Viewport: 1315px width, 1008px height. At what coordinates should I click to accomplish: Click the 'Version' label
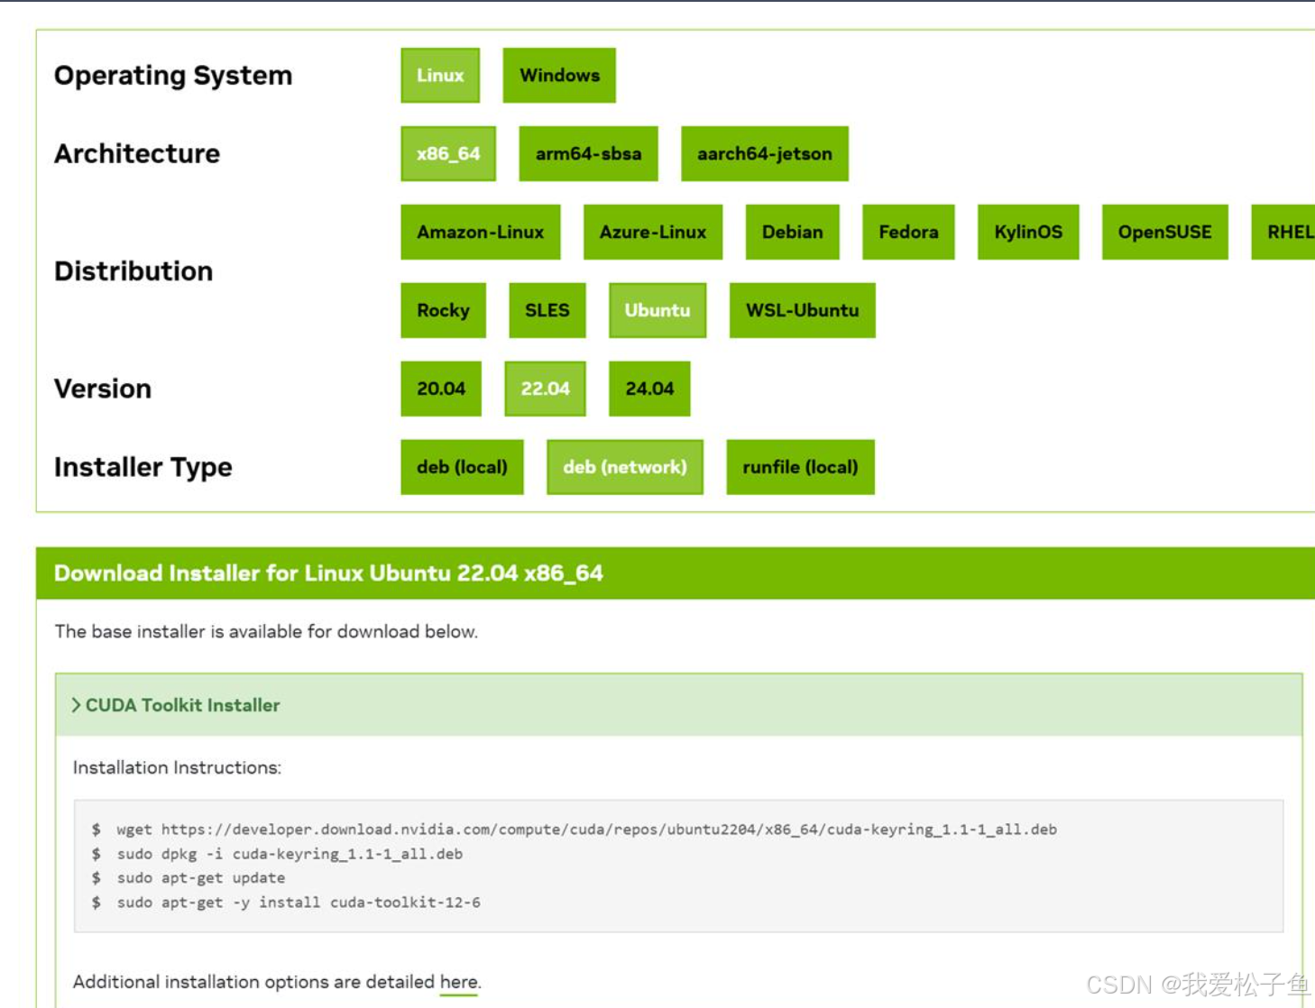[103, 389]
